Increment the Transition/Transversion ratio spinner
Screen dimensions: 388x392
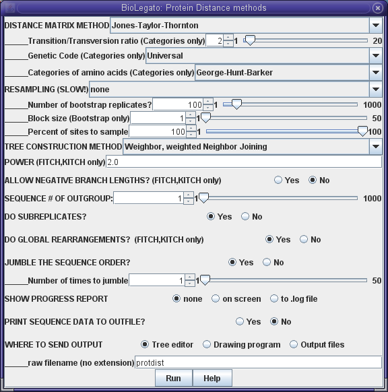coord(228,38)
